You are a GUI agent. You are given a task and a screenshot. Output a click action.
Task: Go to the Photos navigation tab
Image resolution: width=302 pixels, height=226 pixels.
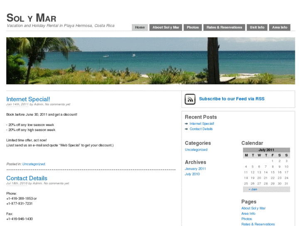coord(193,27)
